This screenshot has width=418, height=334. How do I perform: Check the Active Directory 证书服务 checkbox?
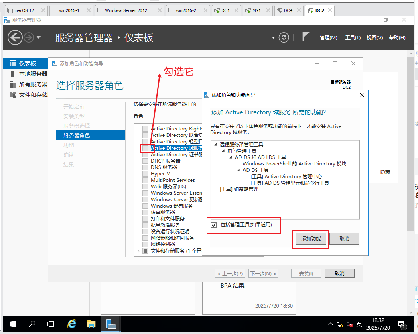(145, 155)
